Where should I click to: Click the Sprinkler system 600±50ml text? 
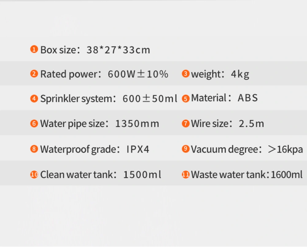[109, 99]
